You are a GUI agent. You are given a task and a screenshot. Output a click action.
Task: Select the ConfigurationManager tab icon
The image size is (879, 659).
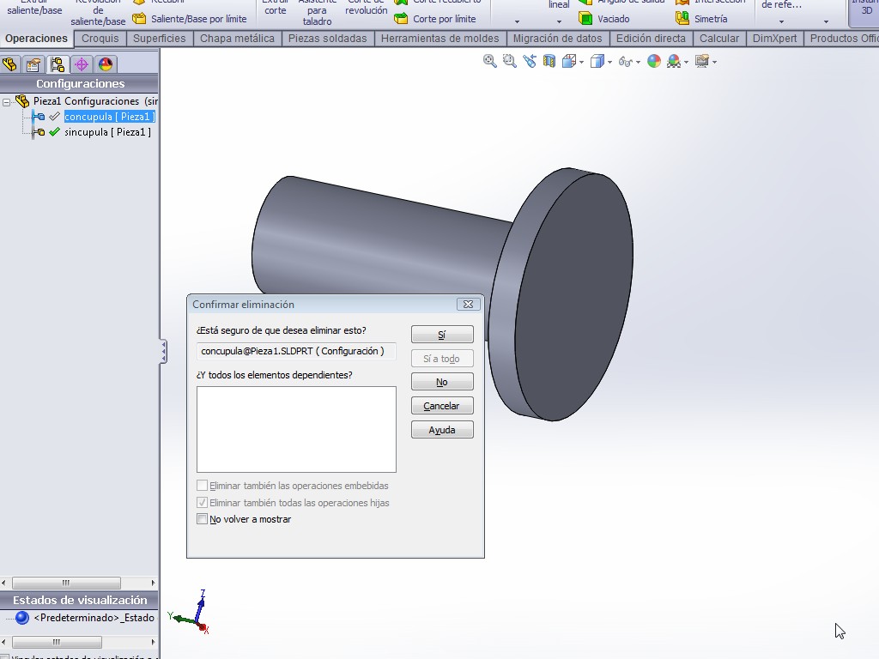(x=58, y=64)
